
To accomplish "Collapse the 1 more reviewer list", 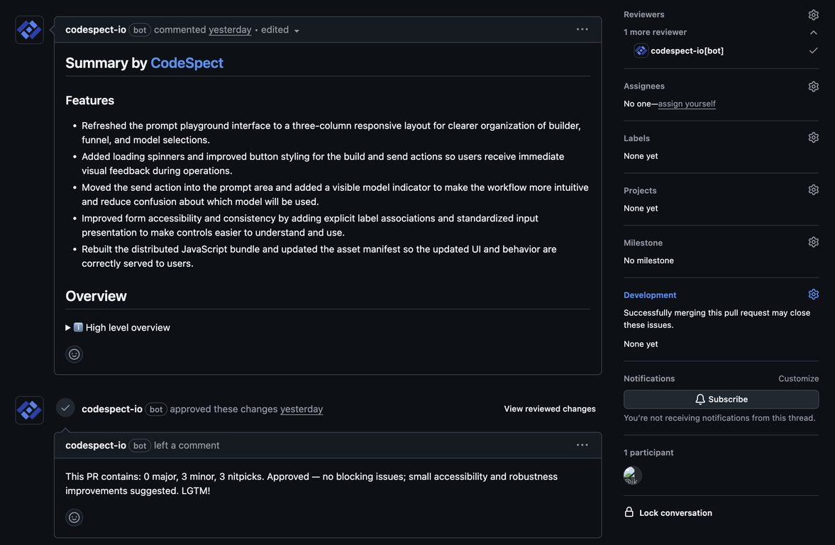I will 813,33.
